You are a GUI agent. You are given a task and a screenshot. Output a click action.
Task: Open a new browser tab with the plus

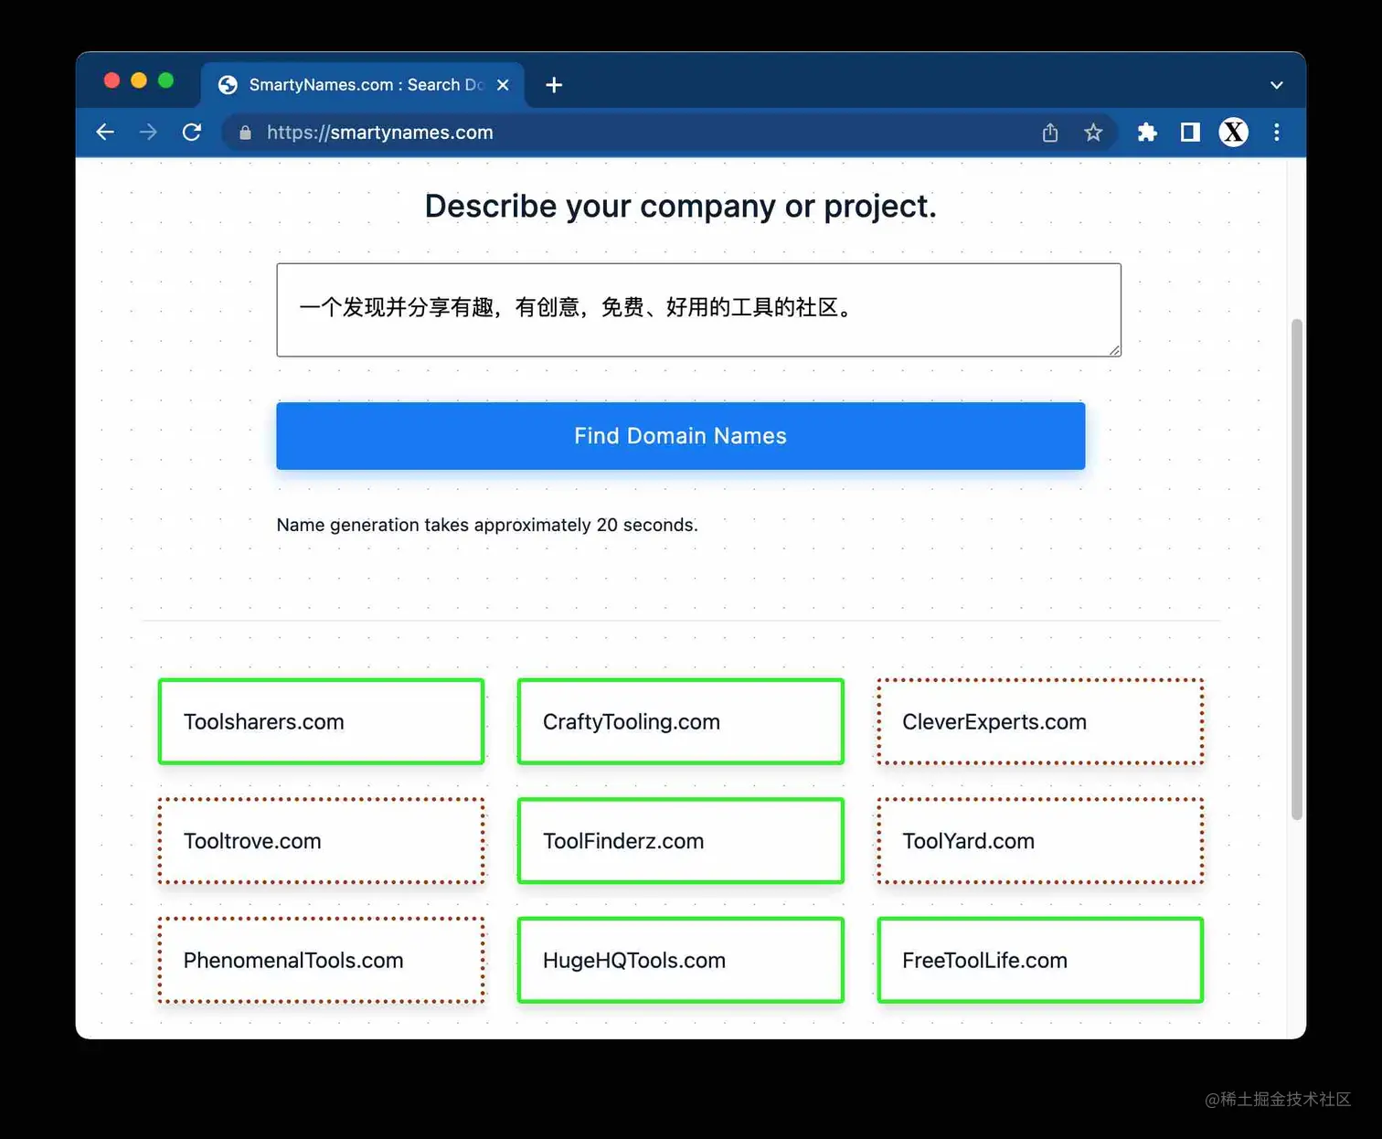click(x=553, y=84)
